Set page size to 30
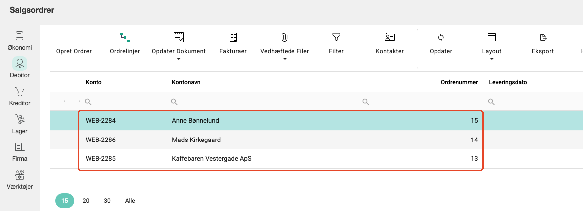Image resolution: width=583 pixels, height=211 pixels. coord(107,201)
